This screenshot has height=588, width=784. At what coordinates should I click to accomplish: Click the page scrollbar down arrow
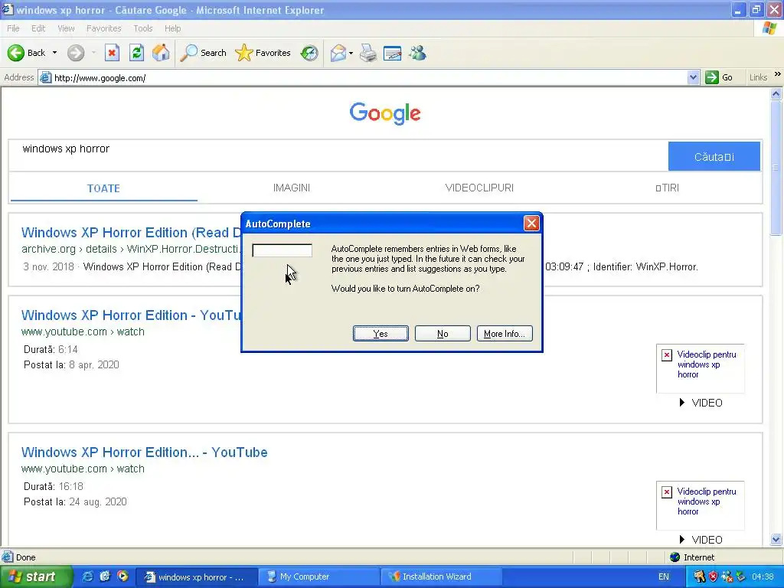(776, 539)
